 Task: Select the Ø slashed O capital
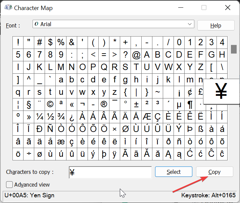[125, 129]
